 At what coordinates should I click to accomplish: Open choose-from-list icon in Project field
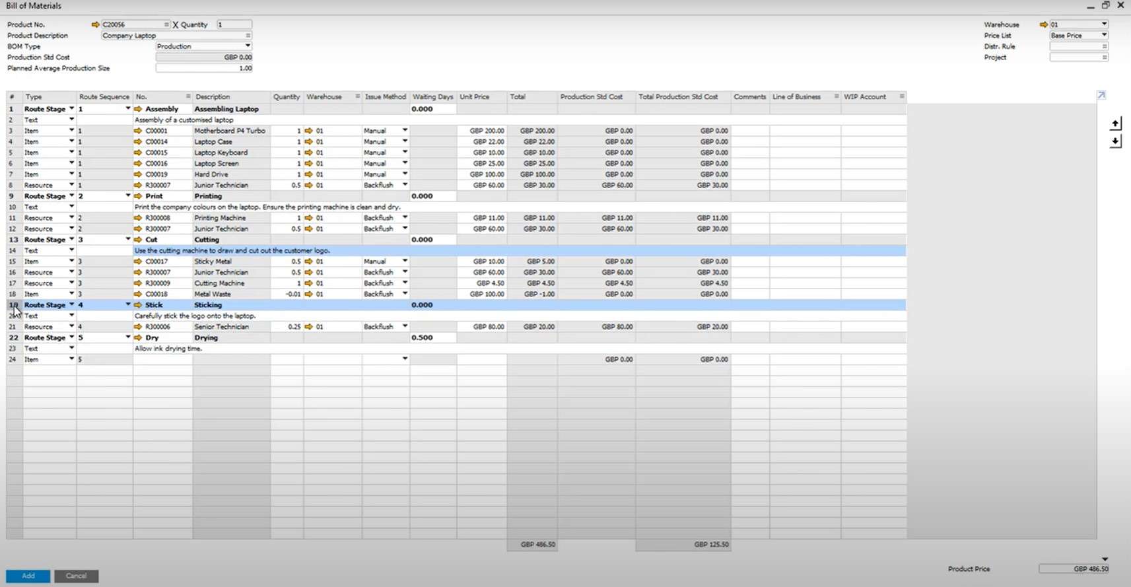1104,57
